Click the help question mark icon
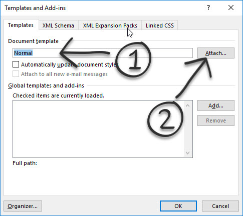243x216 pixels. coord(208,7)
